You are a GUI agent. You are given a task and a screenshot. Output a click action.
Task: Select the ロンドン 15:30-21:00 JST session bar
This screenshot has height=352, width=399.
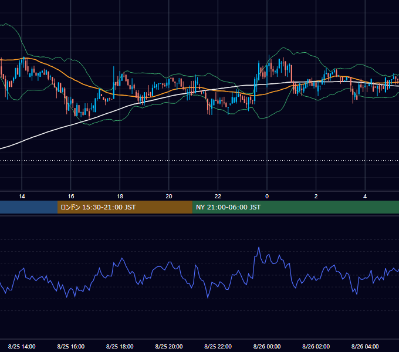[124, 207]
